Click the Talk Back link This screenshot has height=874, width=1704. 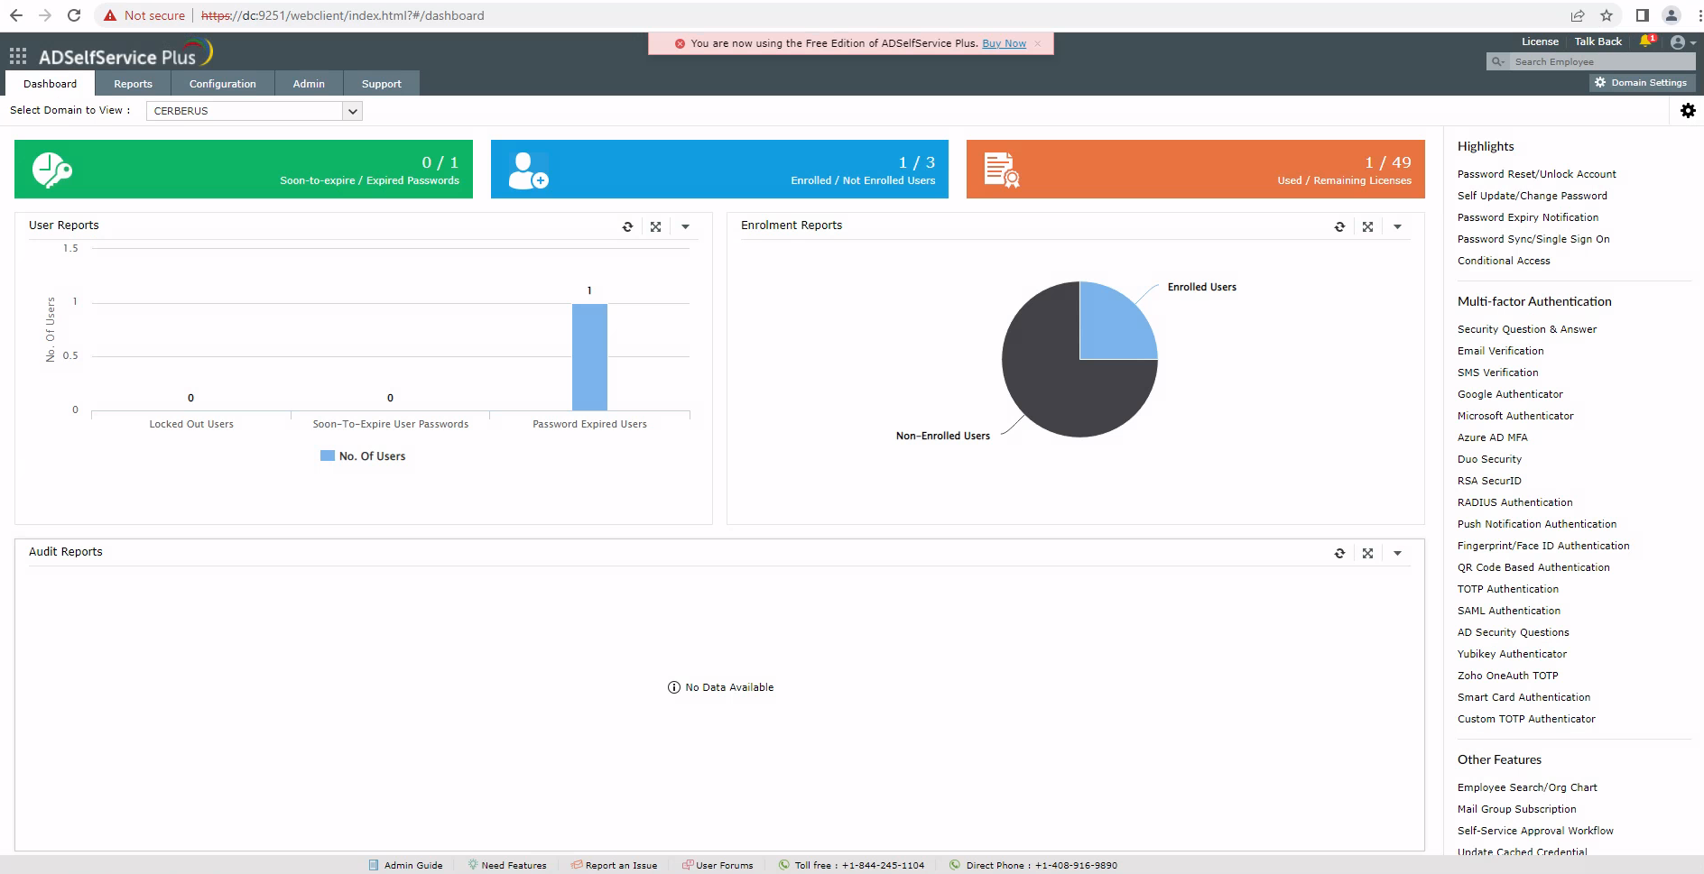point(1597,41)
